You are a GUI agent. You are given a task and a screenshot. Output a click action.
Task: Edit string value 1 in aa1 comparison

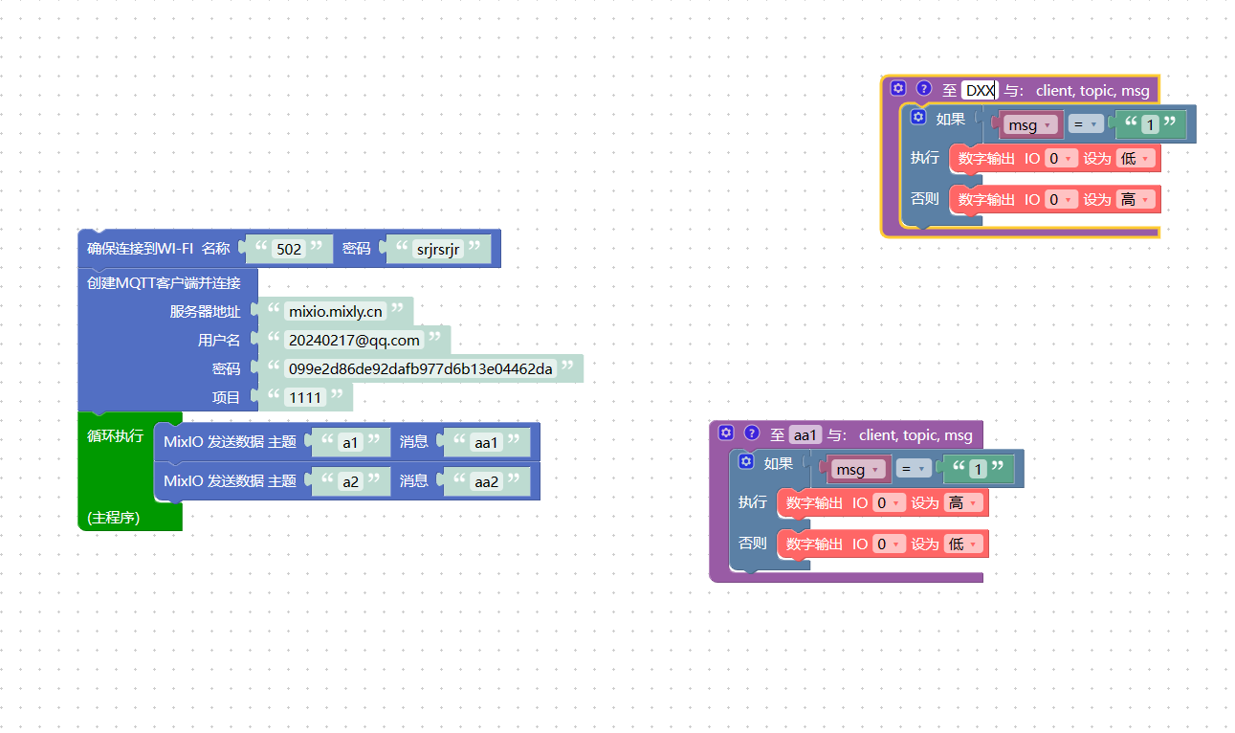(978, 469)
